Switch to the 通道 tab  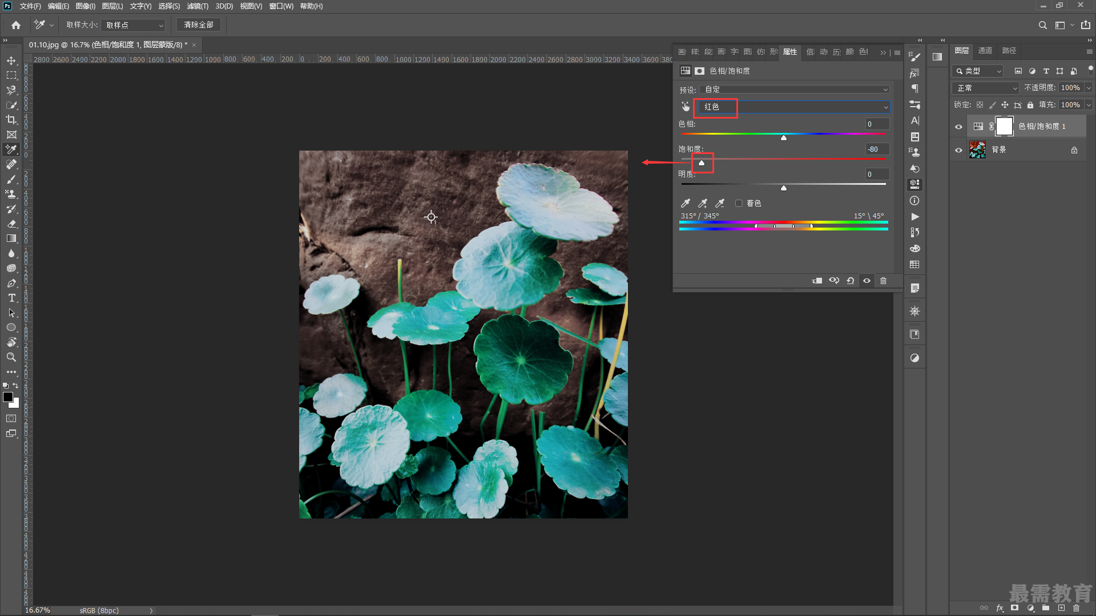[985, 51]
